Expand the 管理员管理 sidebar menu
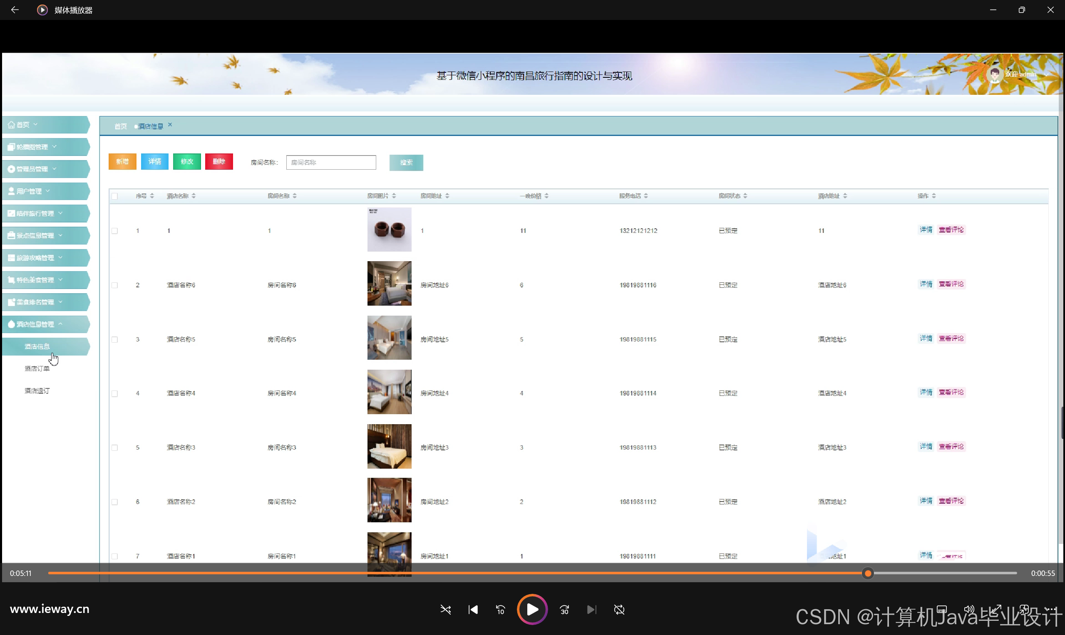 pyautogui.click(x=45, y=169)
